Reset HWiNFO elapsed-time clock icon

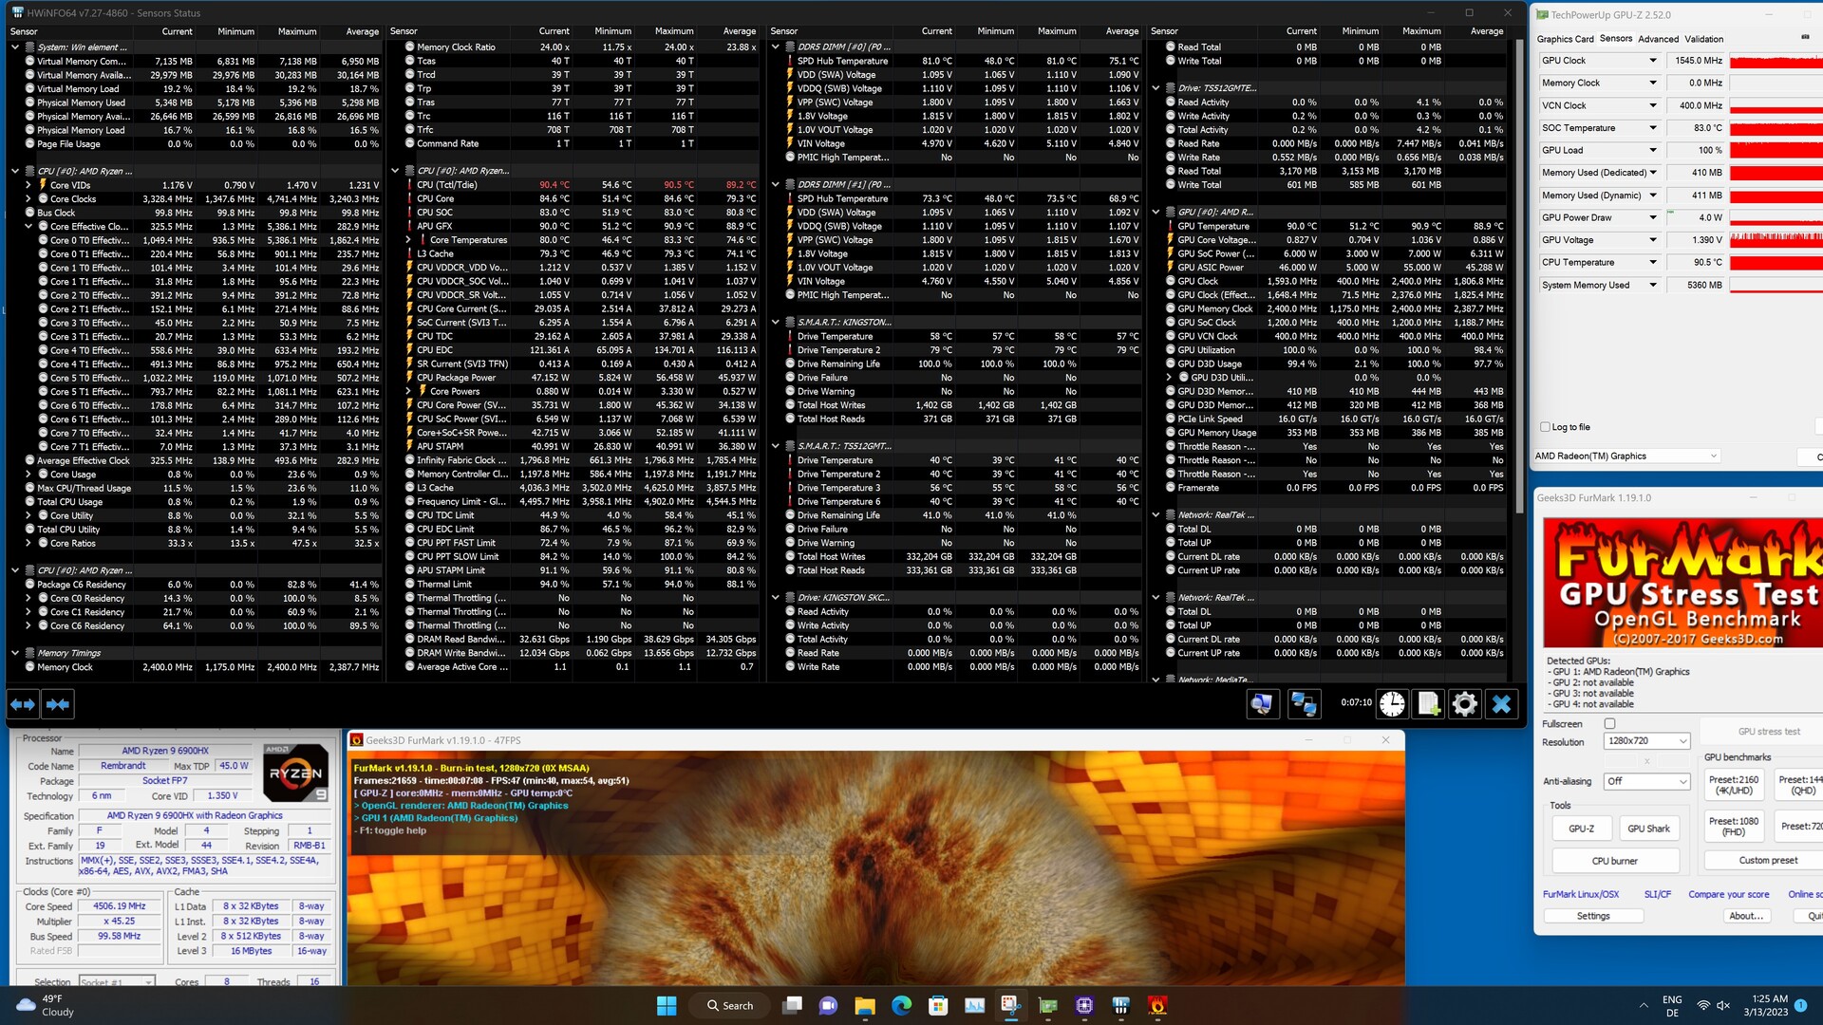pyautogui.click(x=1392, y=704)
